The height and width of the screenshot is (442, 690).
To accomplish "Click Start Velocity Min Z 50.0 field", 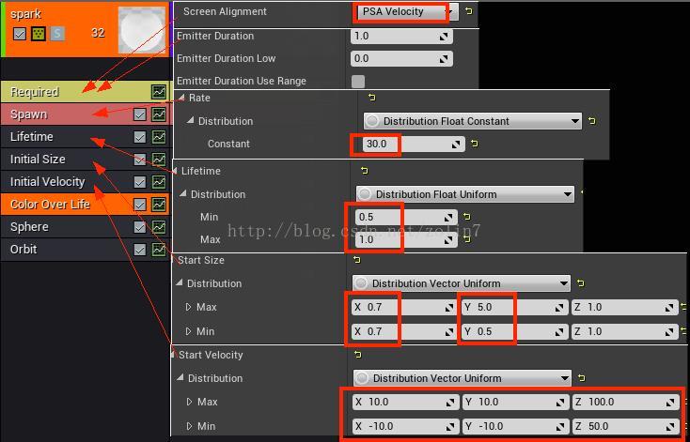I will 625,426.
